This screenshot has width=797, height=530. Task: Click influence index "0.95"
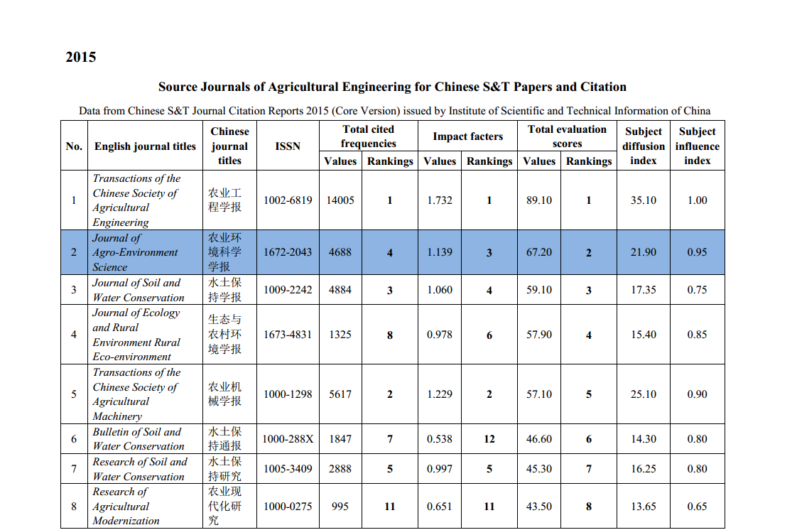697,252
